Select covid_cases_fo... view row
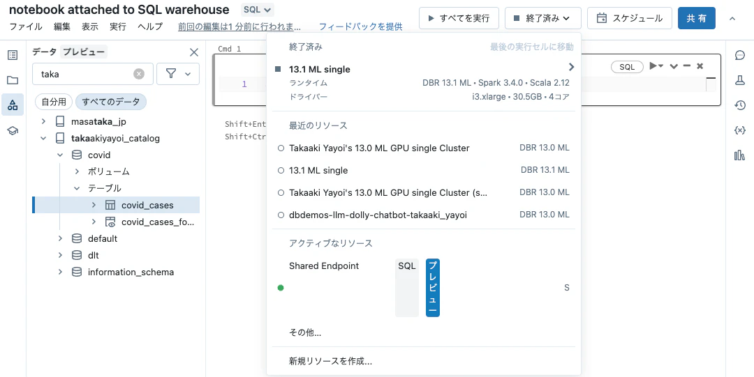Image resolution: width=754 pixels, height=377 pixels. pos(116,222)
